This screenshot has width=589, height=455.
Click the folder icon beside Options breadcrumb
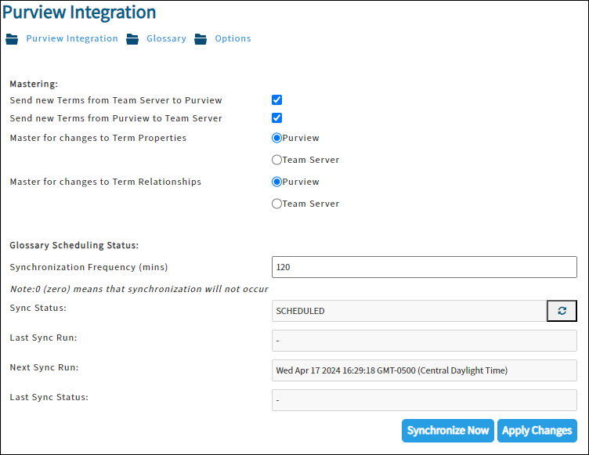click(x=201, y=38)
